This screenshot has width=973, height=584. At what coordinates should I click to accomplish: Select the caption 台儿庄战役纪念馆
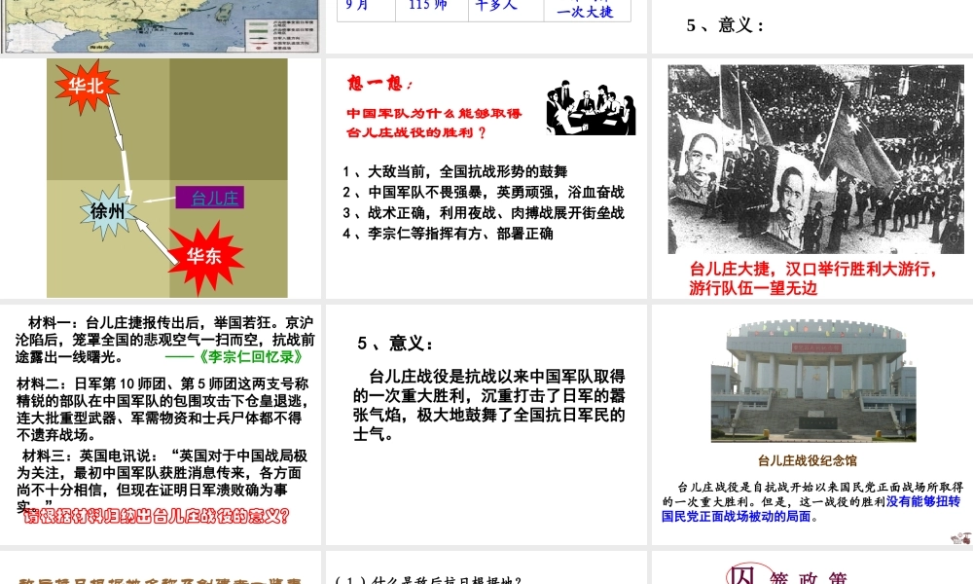(x=808, y=460)
